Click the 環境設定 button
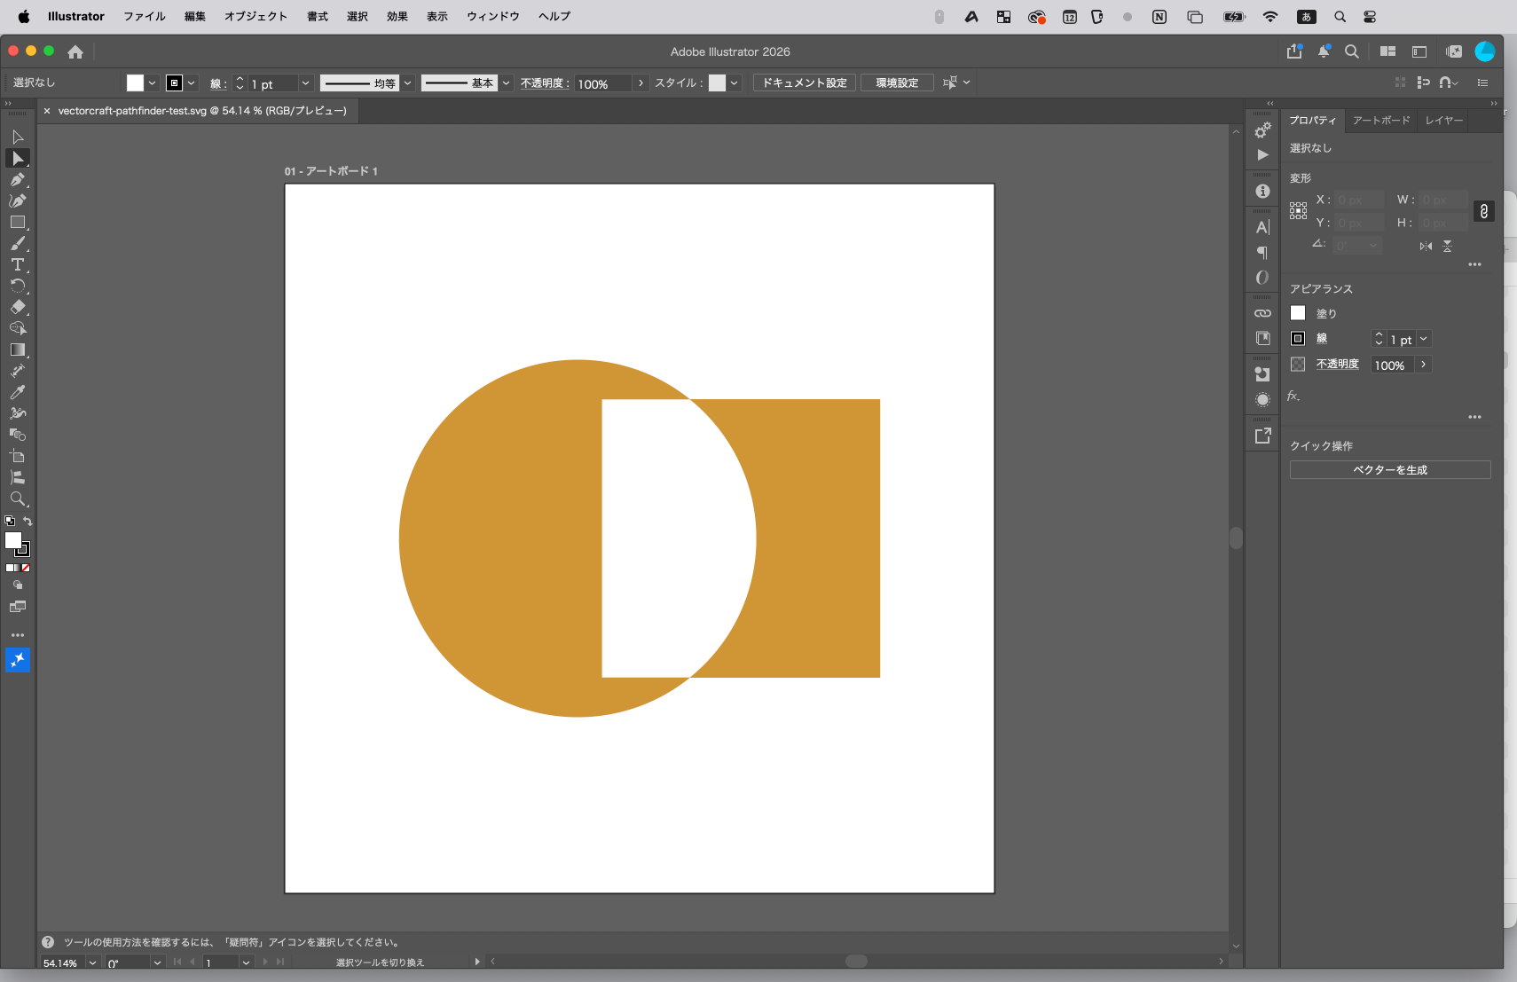 pos(897,82)
